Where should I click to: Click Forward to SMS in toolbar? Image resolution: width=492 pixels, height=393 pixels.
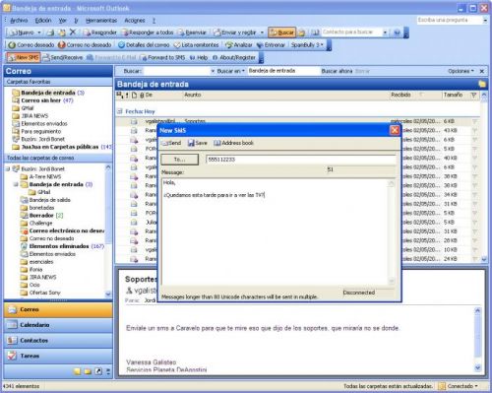[x=162, y=57]
